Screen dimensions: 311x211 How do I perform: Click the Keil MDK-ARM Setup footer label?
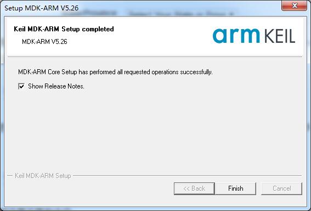tap(43, 176)
